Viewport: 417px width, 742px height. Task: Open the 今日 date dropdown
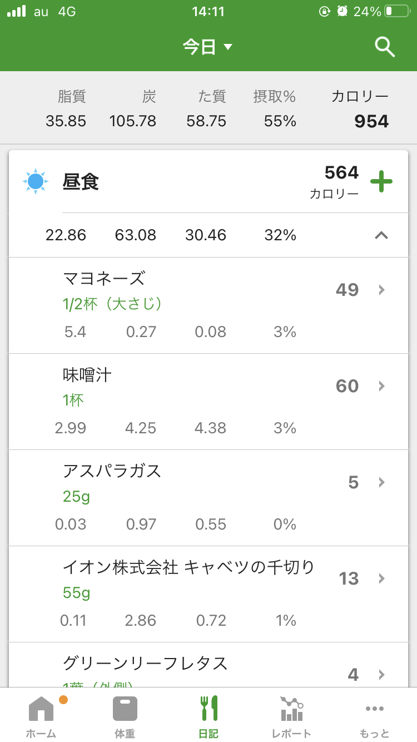click(x=208, y=47)
